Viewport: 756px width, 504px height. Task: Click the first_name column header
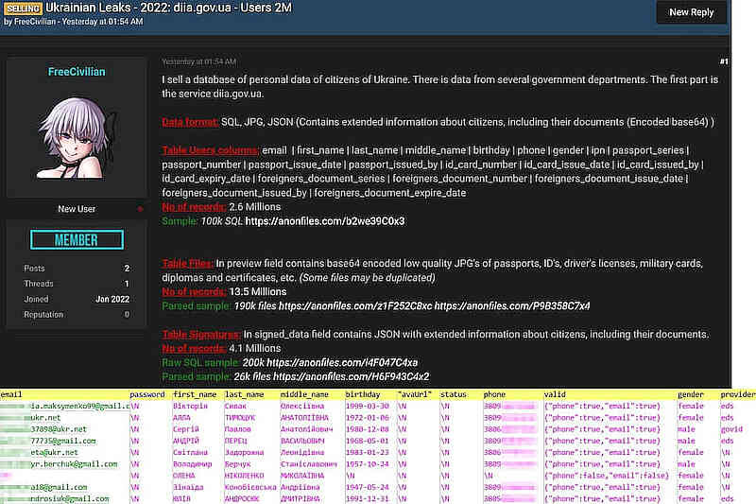tap(195, 394)
